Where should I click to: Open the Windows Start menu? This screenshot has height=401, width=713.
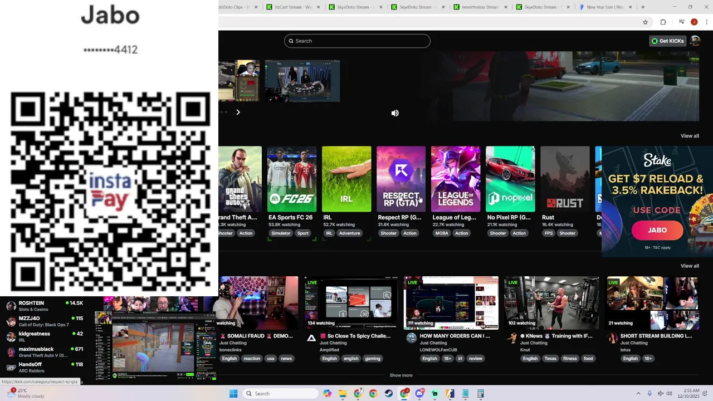(233, 394)
